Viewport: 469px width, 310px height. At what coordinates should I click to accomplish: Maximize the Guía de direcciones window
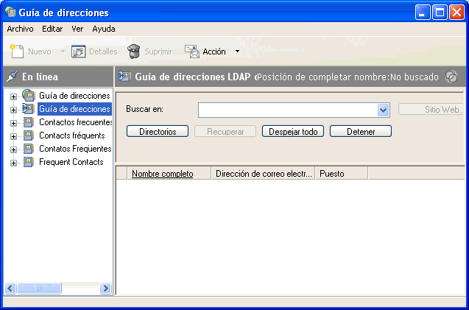point(440,13)
